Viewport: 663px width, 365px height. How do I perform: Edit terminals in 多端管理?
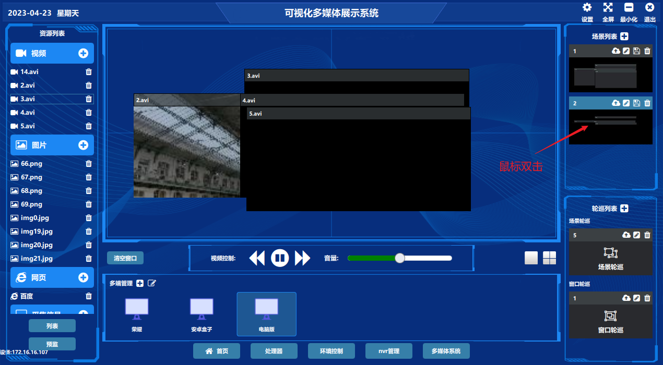(152, 283)
